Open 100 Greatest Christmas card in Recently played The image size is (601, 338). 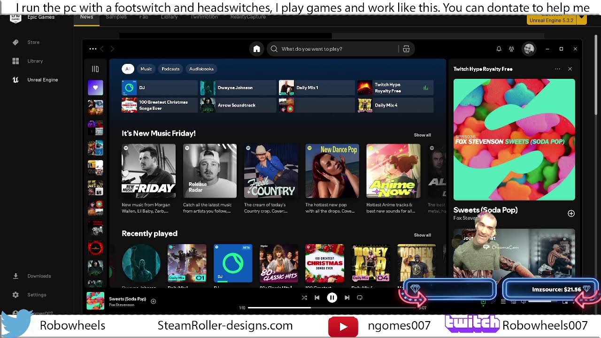coord(324,263)
